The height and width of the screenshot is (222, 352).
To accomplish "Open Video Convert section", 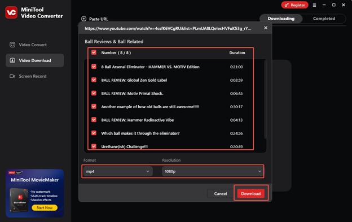I will click(35, 45).
